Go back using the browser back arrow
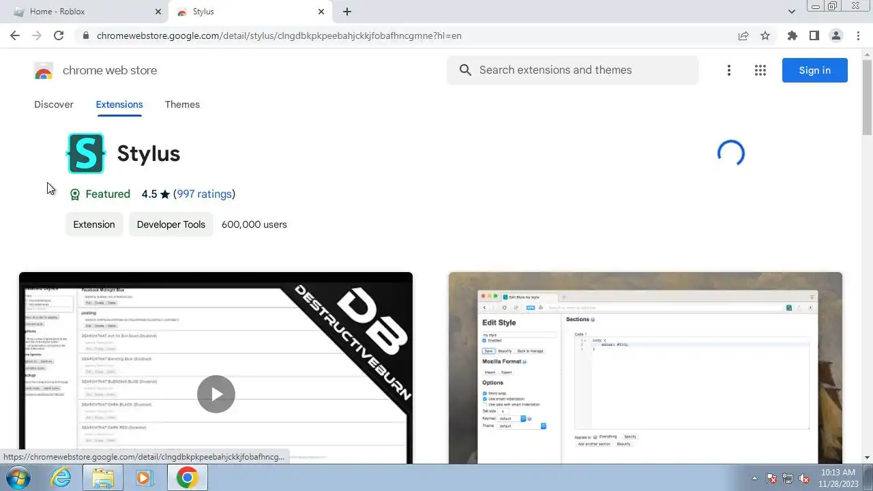 (x=15, y=35)
